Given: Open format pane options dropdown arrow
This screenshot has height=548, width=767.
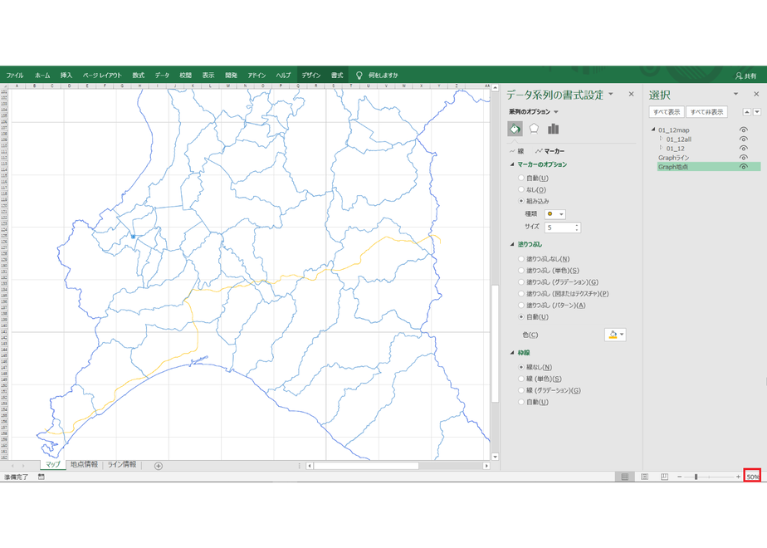Looking at the screenshot, I should click(610, 94).
